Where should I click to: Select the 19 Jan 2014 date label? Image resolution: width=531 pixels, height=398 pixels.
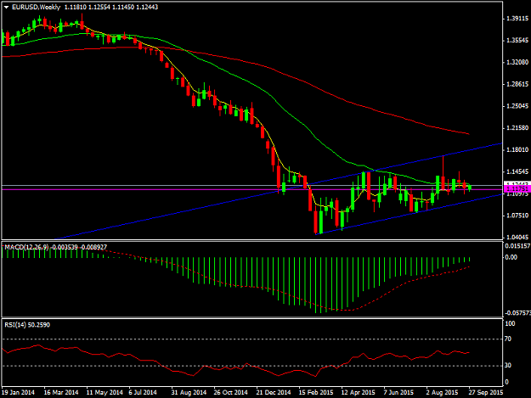click(x=18, y=393)
